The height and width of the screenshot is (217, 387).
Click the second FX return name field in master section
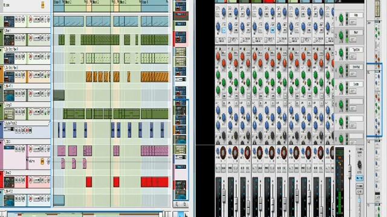coord(356,33)
